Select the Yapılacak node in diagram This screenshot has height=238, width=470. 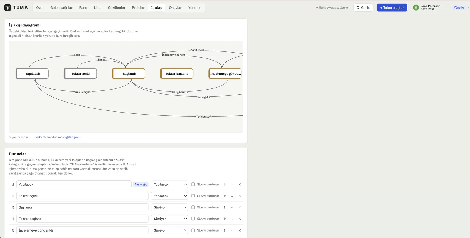[x=32, y=74]
